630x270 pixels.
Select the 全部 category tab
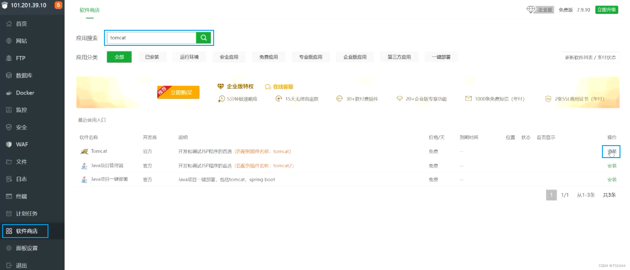[119, 57]
